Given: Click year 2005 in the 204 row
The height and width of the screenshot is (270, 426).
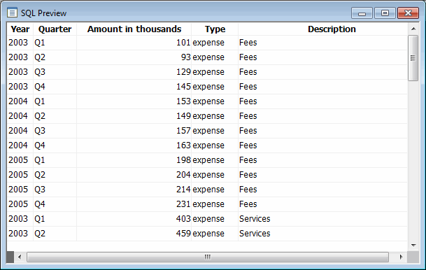Looking at the screenshot, I should 18,175.
